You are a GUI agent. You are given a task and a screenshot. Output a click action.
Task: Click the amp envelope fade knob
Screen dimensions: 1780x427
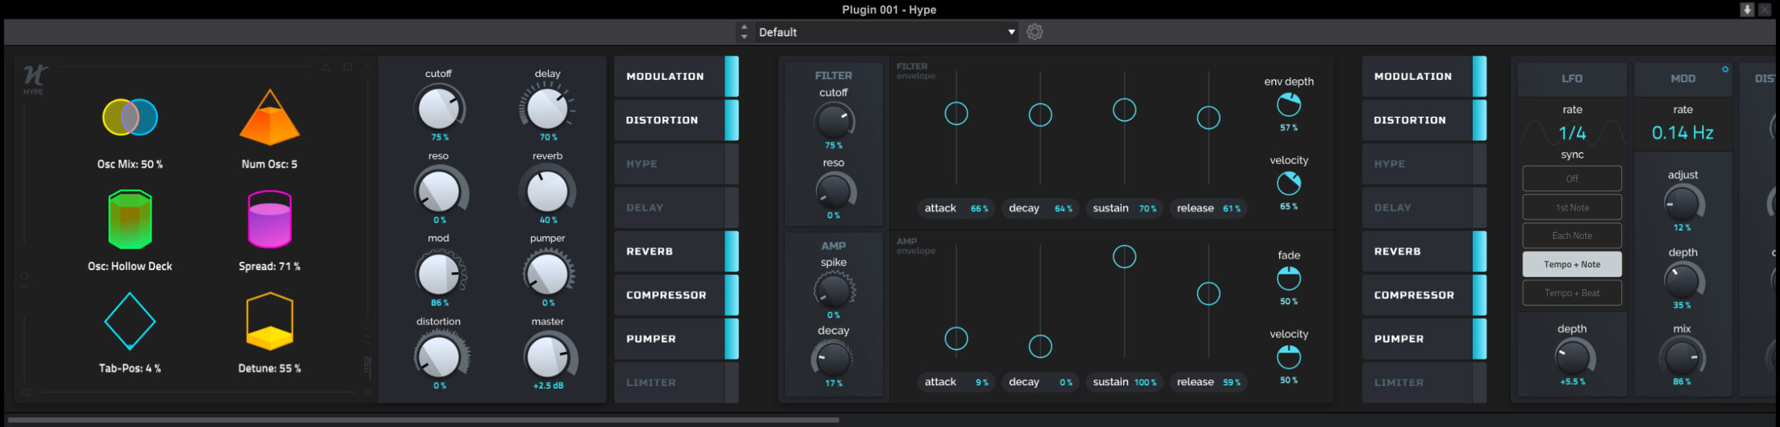coord(1288,279)
